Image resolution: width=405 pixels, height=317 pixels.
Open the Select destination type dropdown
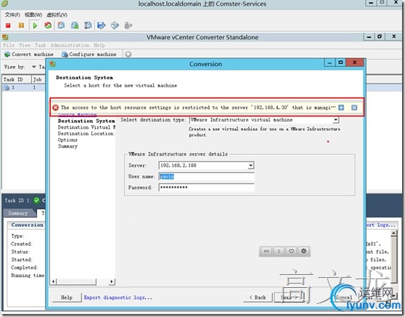[335, 120]
